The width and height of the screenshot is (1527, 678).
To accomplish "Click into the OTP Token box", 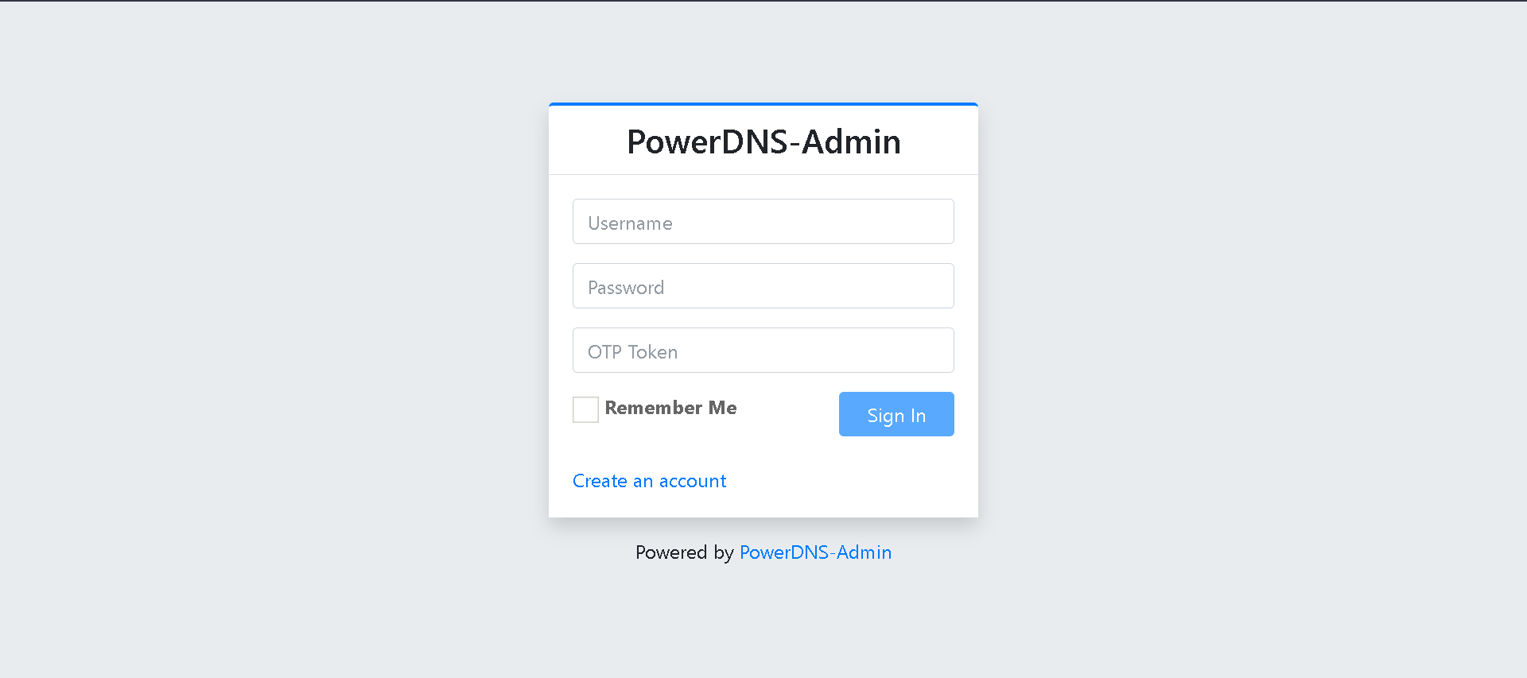I will pyautogui.click(x=763, y=351).
